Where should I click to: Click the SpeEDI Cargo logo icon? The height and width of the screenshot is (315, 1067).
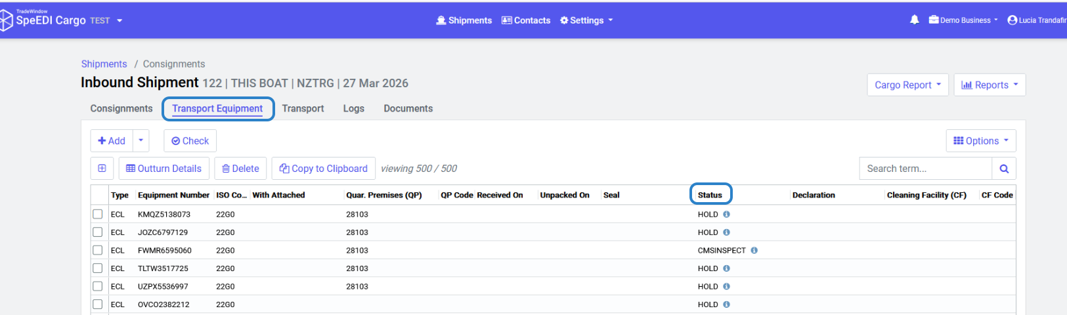[7, 20]
